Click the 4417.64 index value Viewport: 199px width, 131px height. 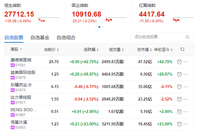pos(152,14)
